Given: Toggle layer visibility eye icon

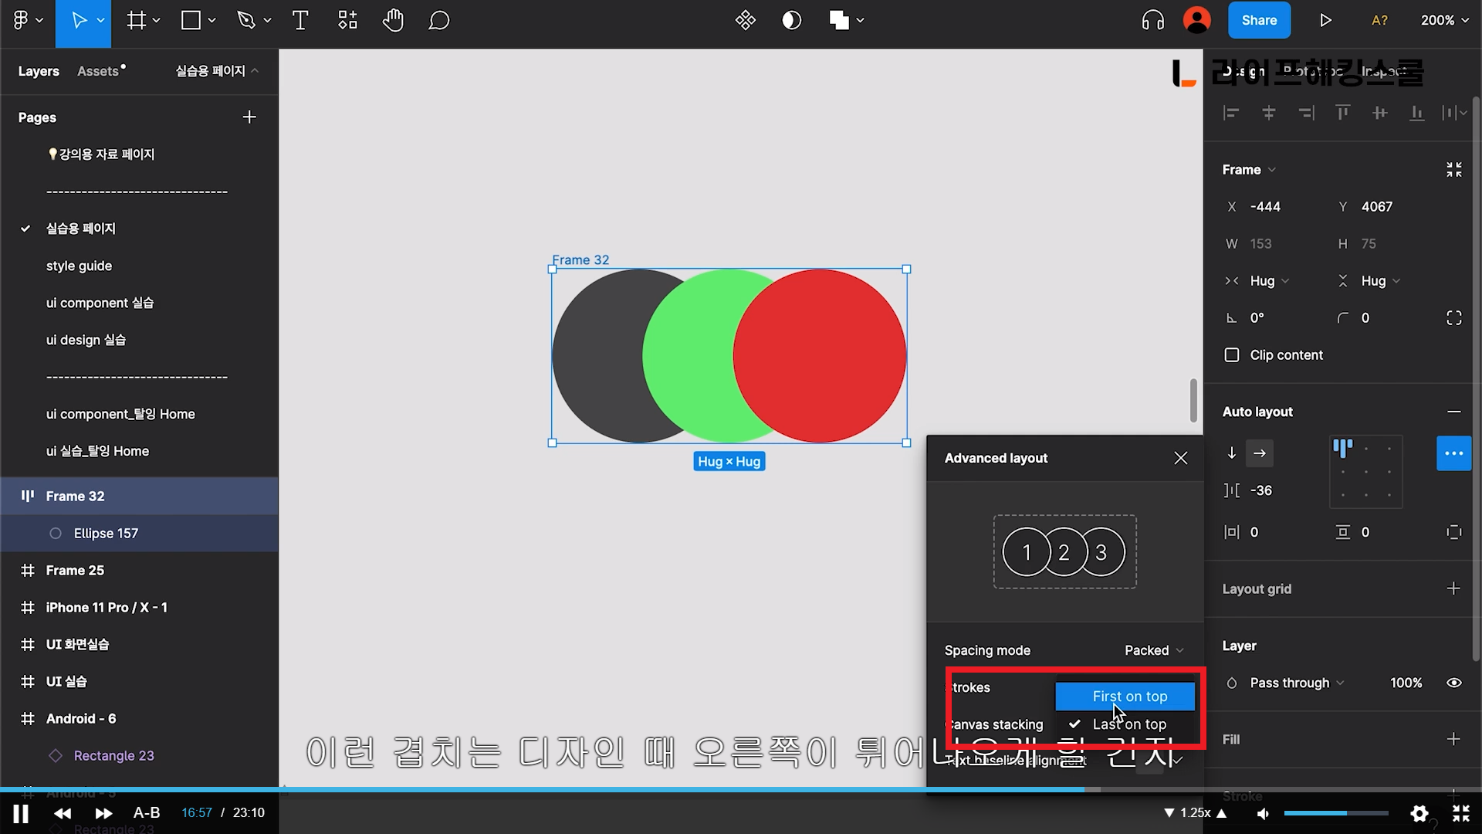Looking at the screenshot, I should (1453, 683).
